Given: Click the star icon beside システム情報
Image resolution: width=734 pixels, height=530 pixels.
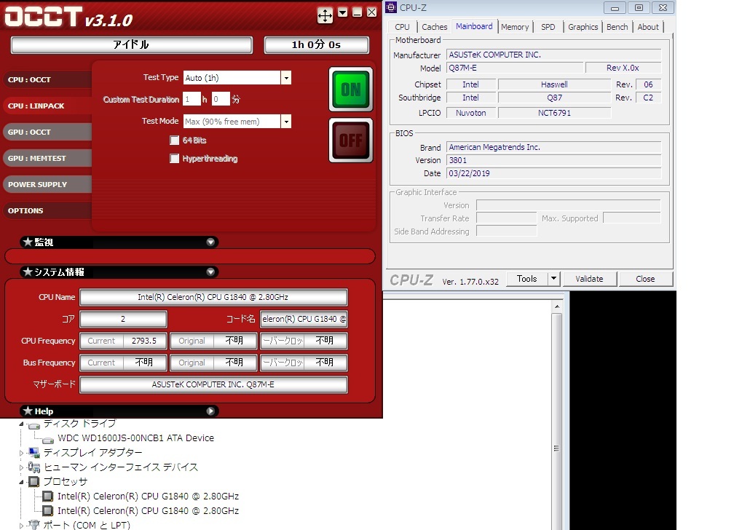Looking at the screenshot, I should 28,272.
